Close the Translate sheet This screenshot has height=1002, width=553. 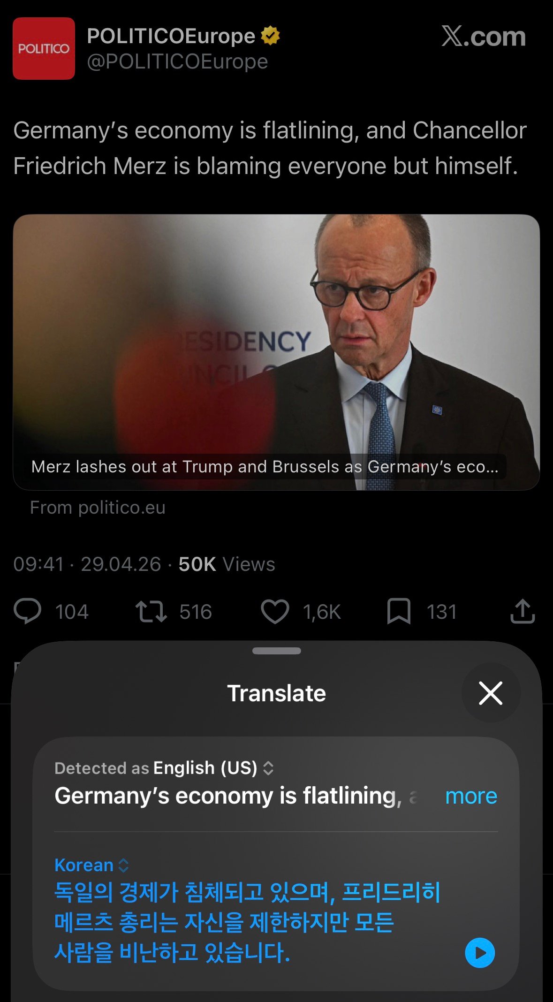tap(491, 693)
